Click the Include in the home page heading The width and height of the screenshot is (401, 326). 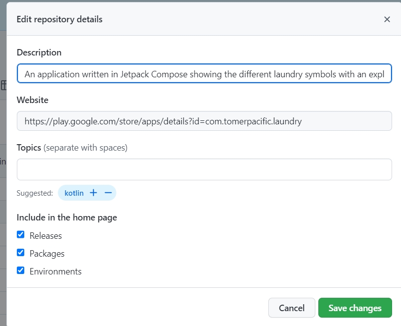(x=66, y=217)
